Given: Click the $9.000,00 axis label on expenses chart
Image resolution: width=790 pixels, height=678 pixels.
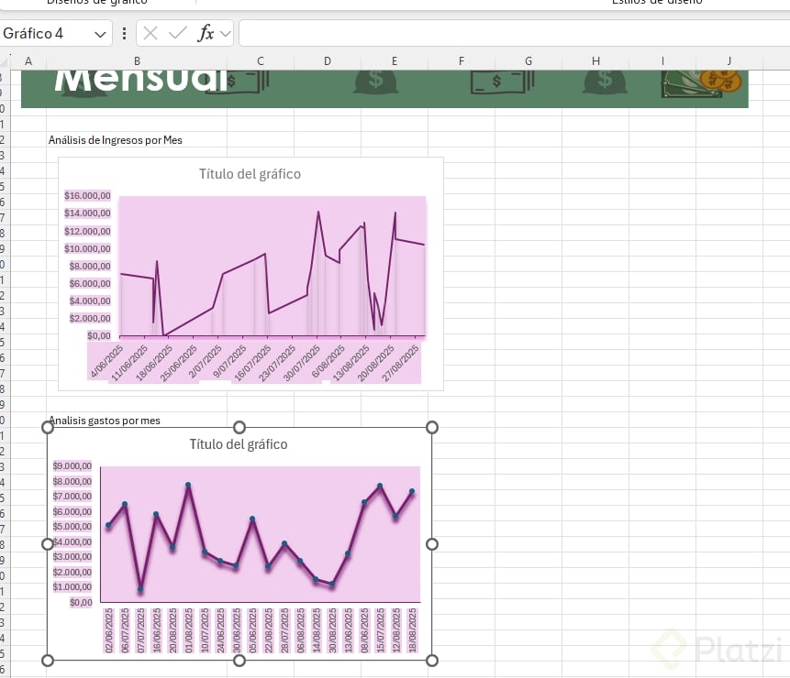Looking at the screenshot, I should (x=72, y=465).
